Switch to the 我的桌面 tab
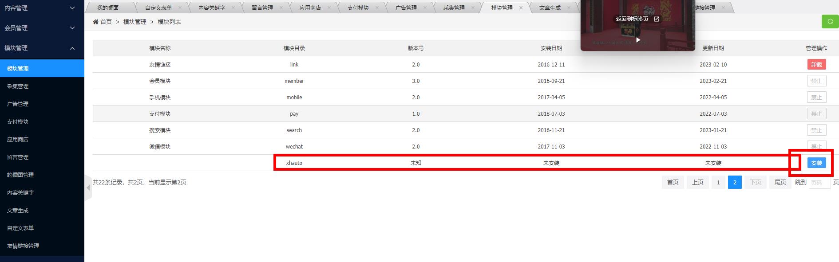The height and width of the screenshot is (262, 839). pos(107,8)
